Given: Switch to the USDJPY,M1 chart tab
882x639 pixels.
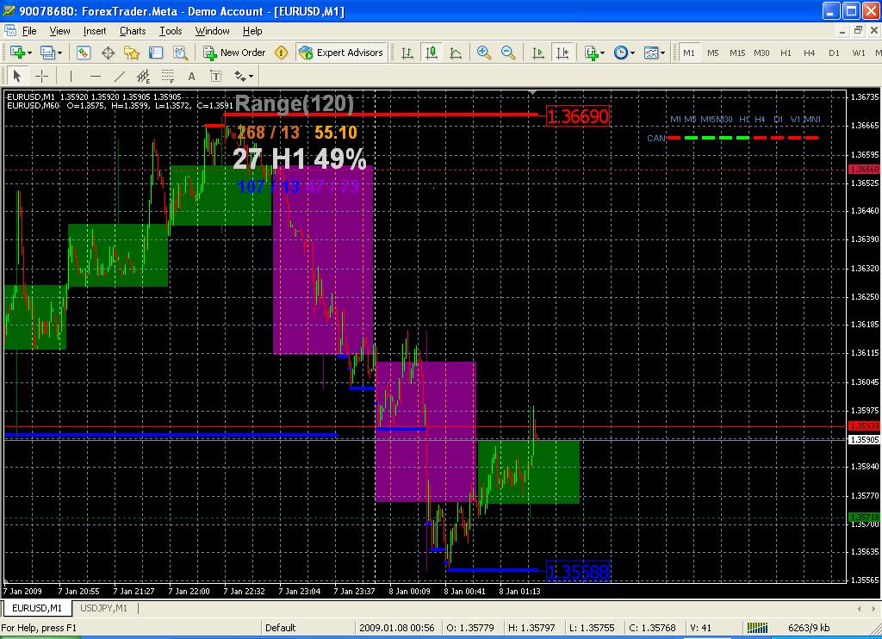Looking at the screenshot, I should [104, 609].
